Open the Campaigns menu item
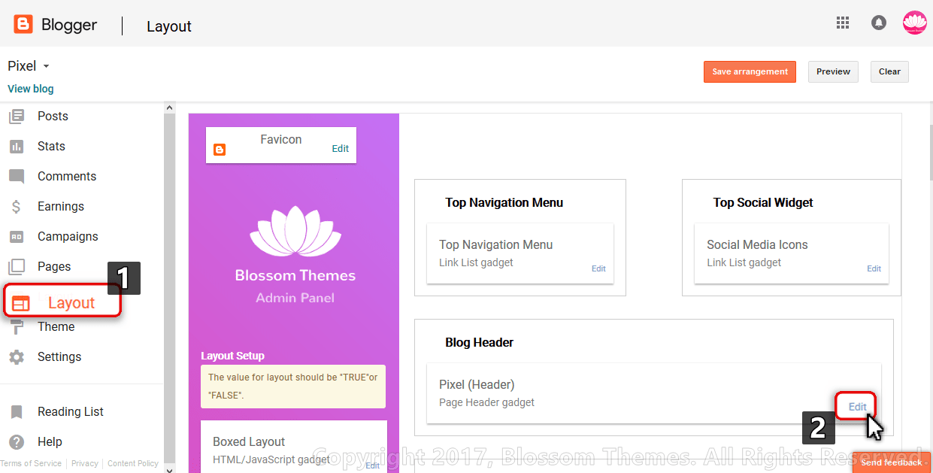933x473 pixels. click(68, 237)
